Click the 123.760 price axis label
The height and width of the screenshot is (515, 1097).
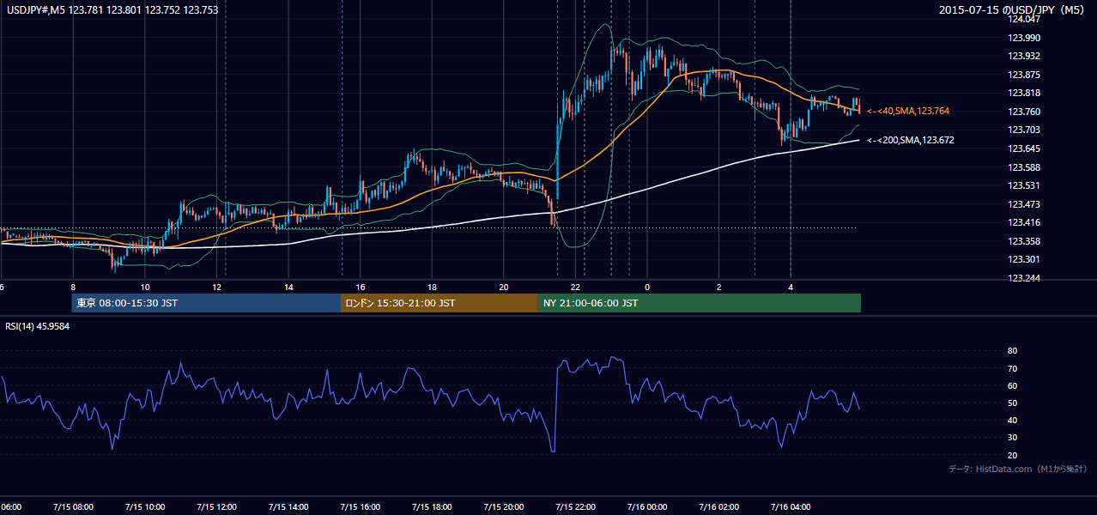point(1023,112)
